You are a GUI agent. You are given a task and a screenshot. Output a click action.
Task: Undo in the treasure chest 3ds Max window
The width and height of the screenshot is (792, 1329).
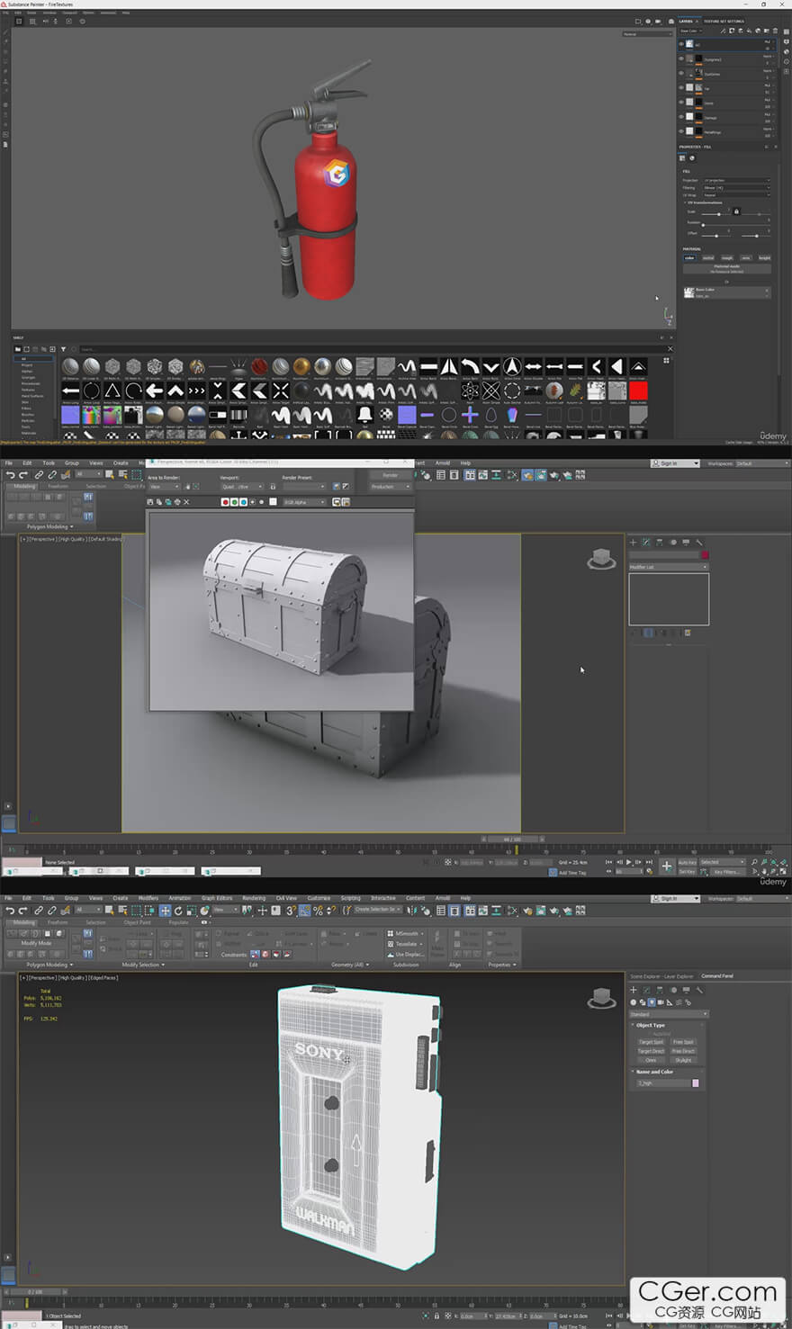(x=10, y=474)
